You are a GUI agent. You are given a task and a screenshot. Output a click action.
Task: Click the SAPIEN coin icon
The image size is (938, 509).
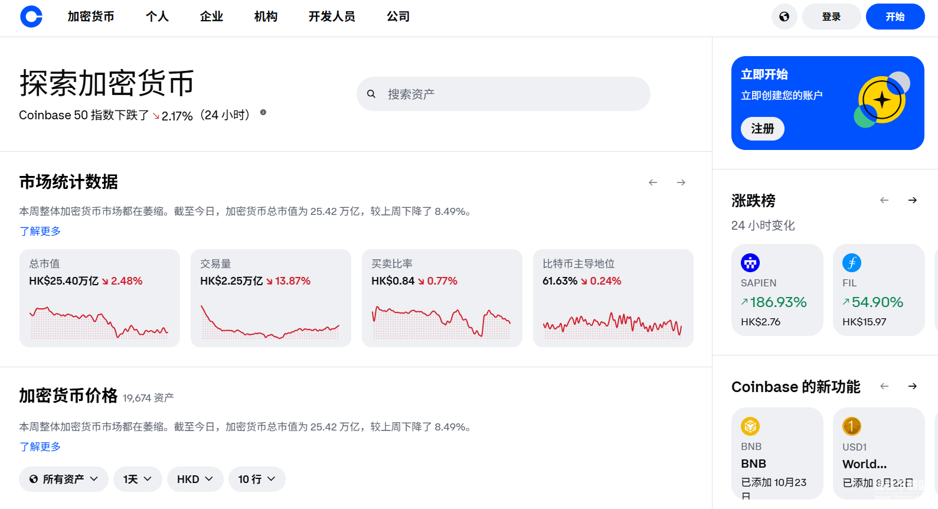(x=750, y=263)
